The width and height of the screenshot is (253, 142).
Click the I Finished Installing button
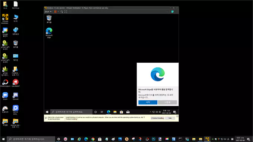(x=157, y=118)
